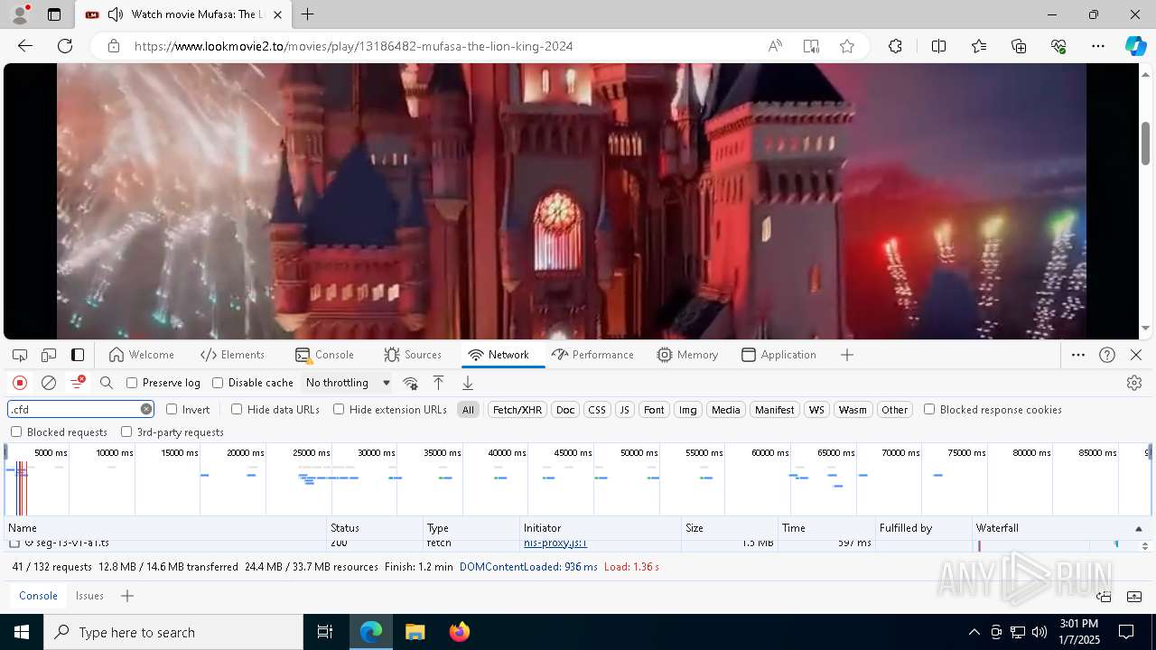
Task: Check Blocked response cookies checkbox
Action: pos(929,409)
